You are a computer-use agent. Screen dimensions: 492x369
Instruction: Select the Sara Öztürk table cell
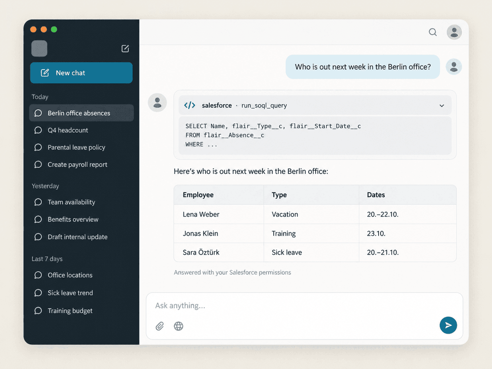[219, 253]
